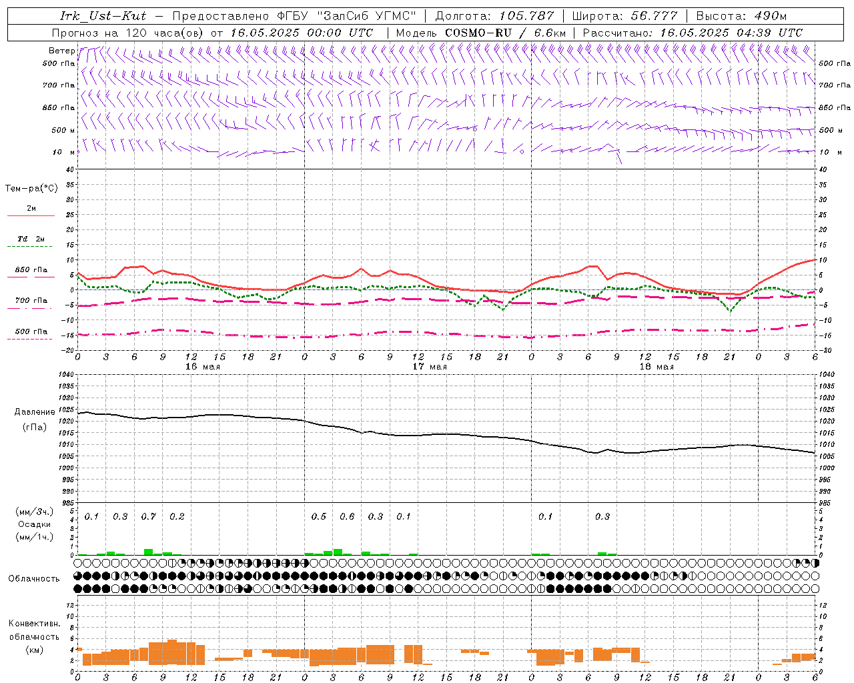Click the station name "Irk_Ust-Kut"
This screenshot has height=683, width=854.
(x=103, y=16)
